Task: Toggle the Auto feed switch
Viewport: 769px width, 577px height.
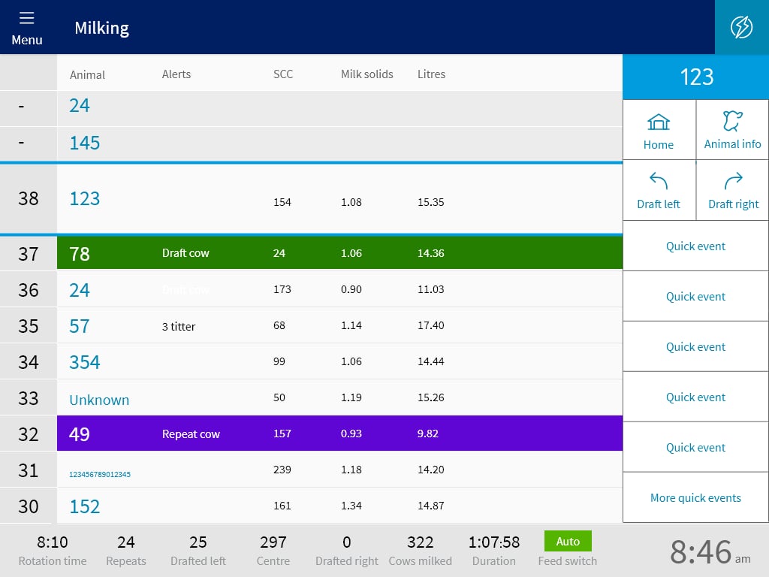Action: coord(568,541)
